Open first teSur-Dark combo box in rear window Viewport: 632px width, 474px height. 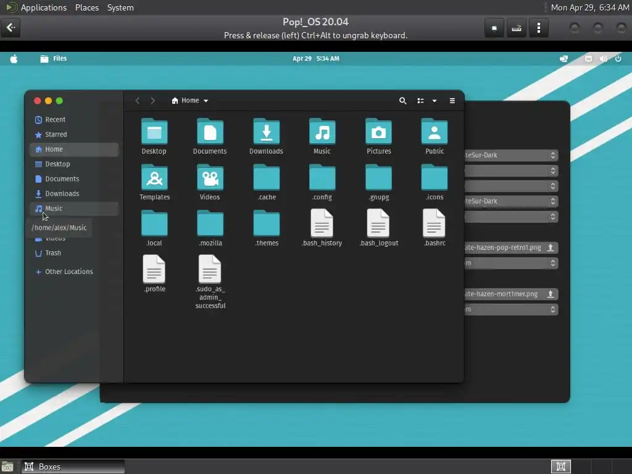(511, 155)
